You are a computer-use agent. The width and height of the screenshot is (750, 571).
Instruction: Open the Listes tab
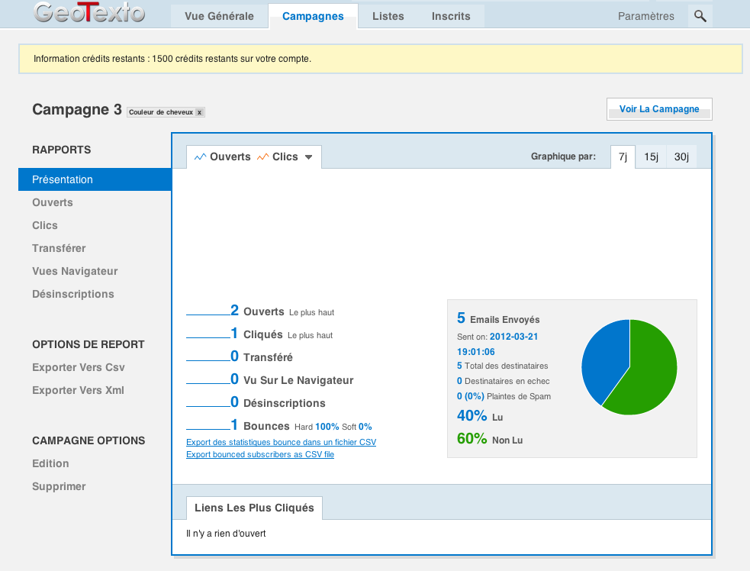coord(388,16)
